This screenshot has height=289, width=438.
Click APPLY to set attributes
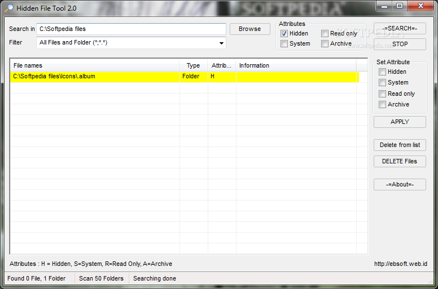click(x=400, y=122)
